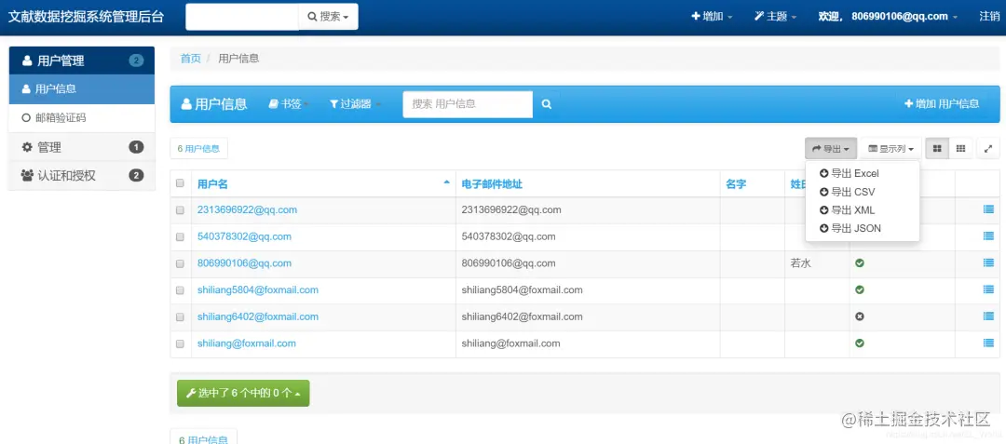Check the box for 540378302@qq.com
The width and height of the screenshot is (1006, 444).
click(x=181, y=237)
